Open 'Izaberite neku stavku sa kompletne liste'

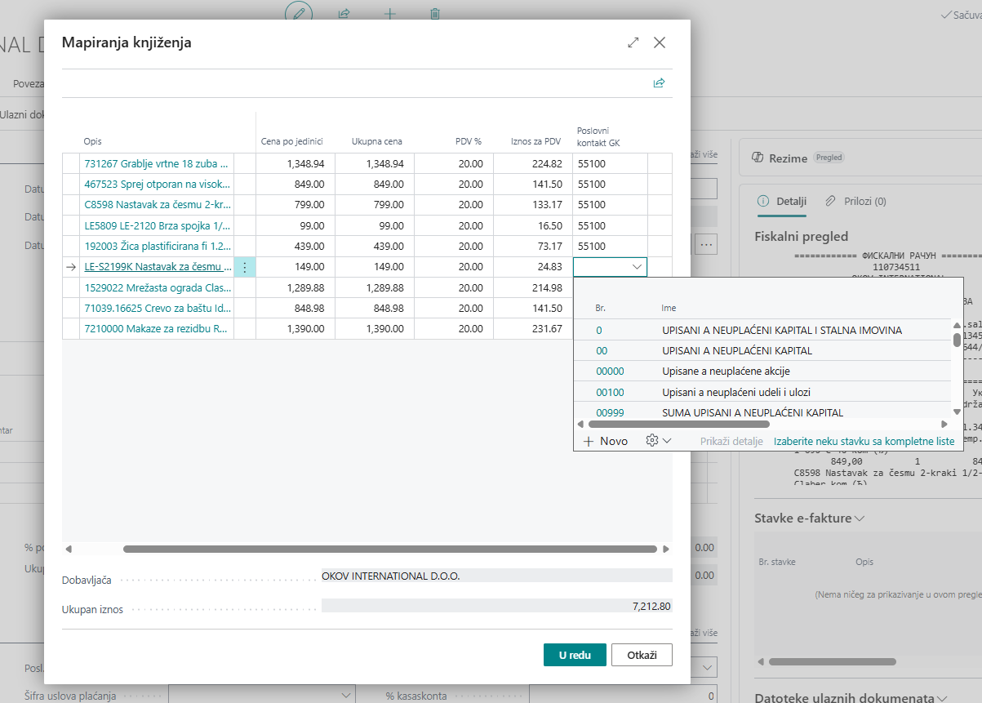pyautogui.click(x=864, y=441)
